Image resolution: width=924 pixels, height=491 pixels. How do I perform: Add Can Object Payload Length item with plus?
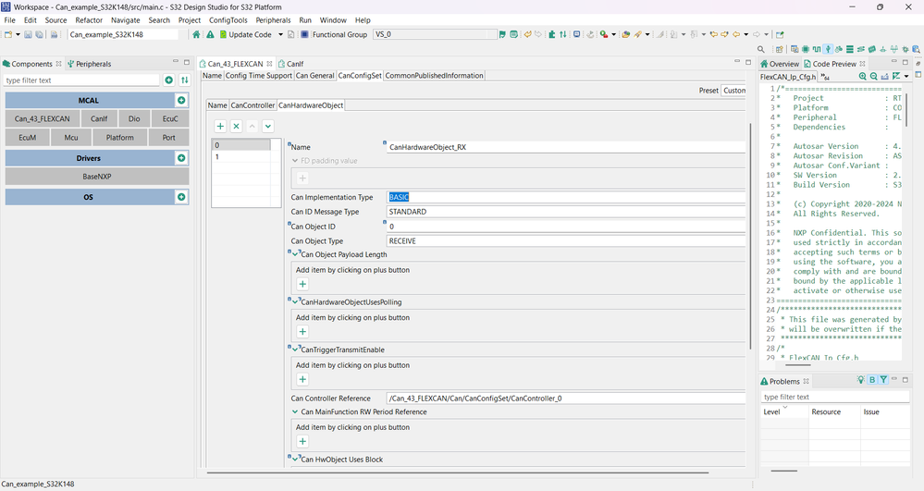(x=302, y=284)
